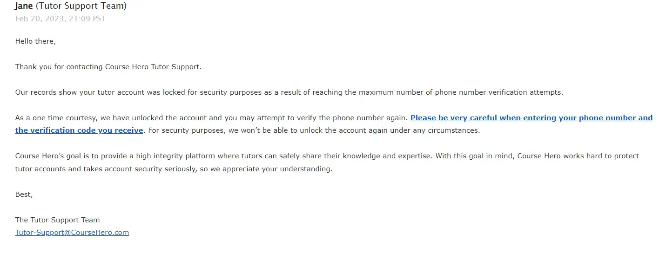Screen dimensions: 666x253
Task: Click the "Best," sign-off line
Action: click(24, 195)
